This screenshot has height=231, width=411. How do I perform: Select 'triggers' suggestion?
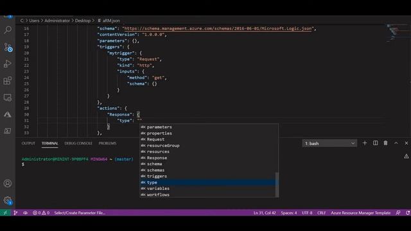(x=209, y=176)
